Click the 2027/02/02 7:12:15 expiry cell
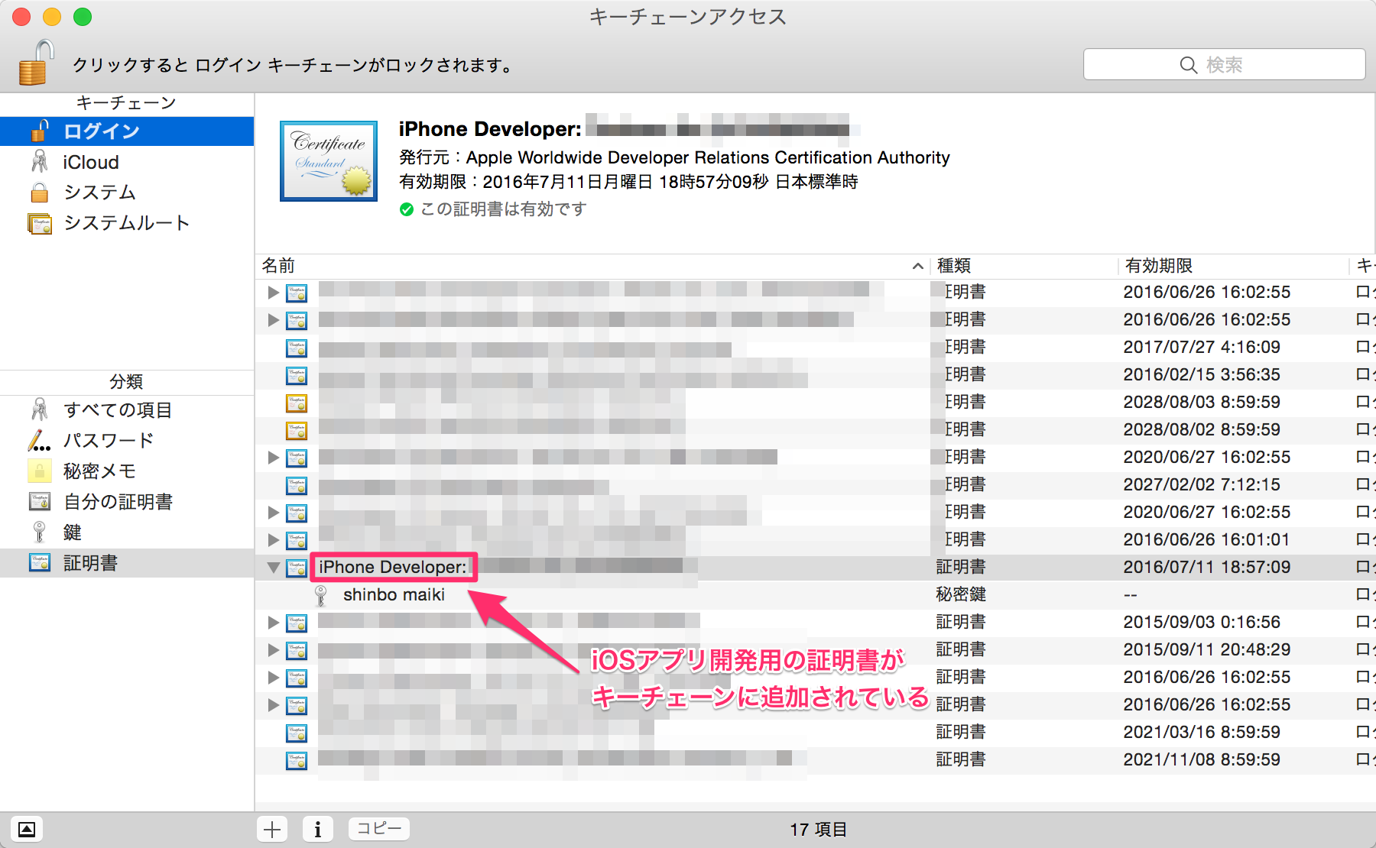The image size is (1376, 848). (x=1202, y=484)
